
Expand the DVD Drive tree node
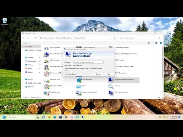coord(23,83)
